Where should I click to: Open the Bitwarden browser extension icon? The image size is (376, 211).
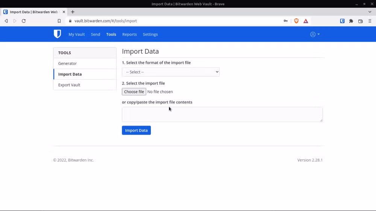(342, 21)
